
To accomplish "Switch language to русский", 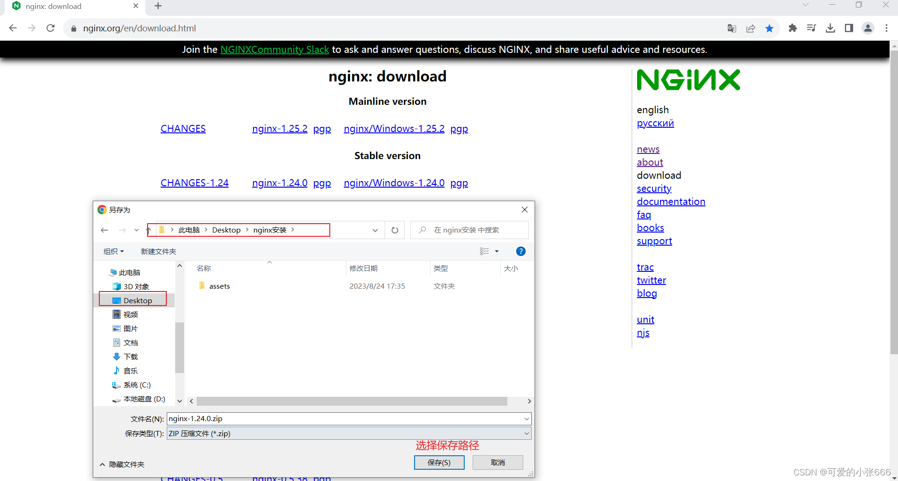I will click(x=655, y=123).
